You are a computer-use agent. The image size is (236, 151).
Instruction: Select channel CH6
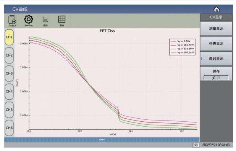point(9,128)
